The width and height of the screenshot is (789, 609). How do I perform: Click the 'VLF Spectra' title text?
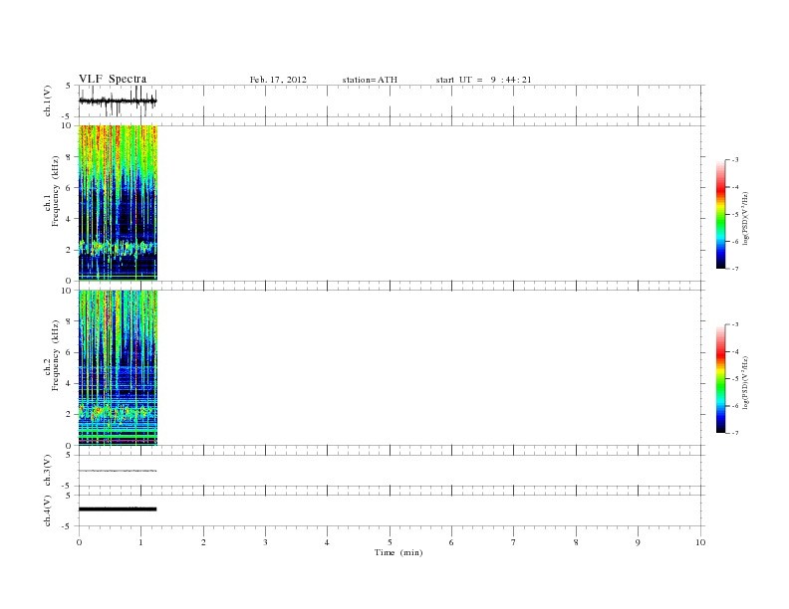pos(113,79)
